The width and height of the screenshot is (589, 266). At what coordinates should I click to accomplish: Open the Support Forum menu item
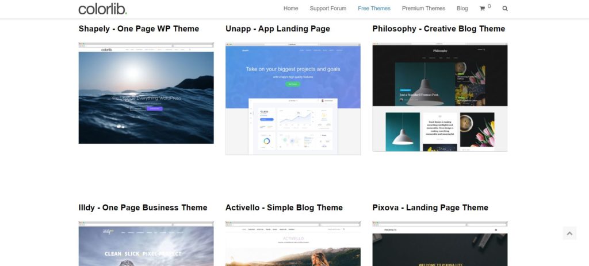(x=328, y=8)
